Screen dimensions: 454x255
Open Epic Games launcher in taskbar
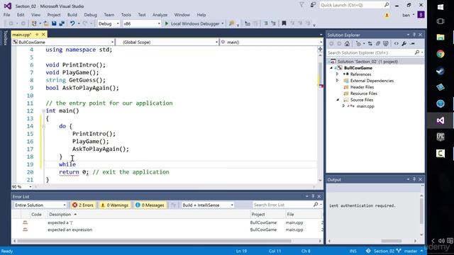[x=441, y=137]
